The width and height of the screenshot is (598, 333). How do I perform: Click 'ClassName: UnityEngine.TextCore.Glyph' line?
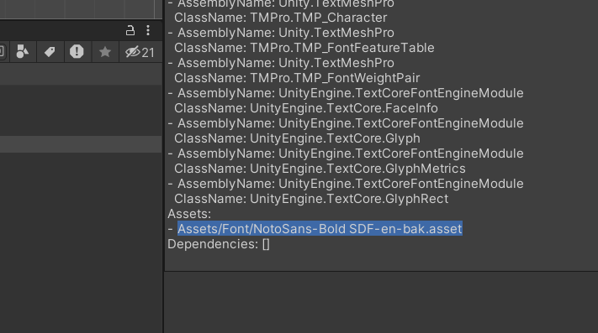coord(297,138)
